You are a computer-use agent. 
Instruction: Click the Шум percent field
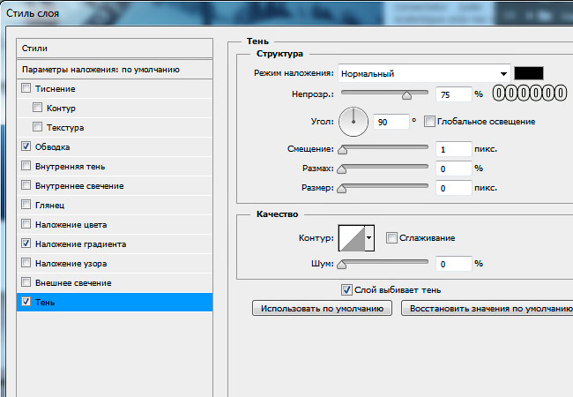pos(453,264)
